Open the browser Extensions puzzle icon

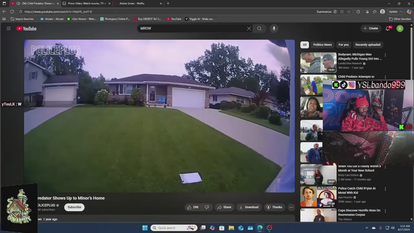pyautogui.click(x=358, y=12)
